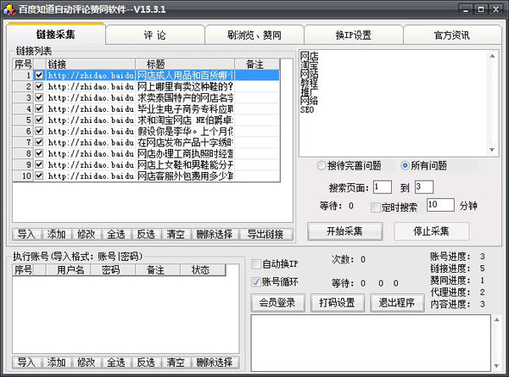Click 添加 under the account list

(57, 362)
